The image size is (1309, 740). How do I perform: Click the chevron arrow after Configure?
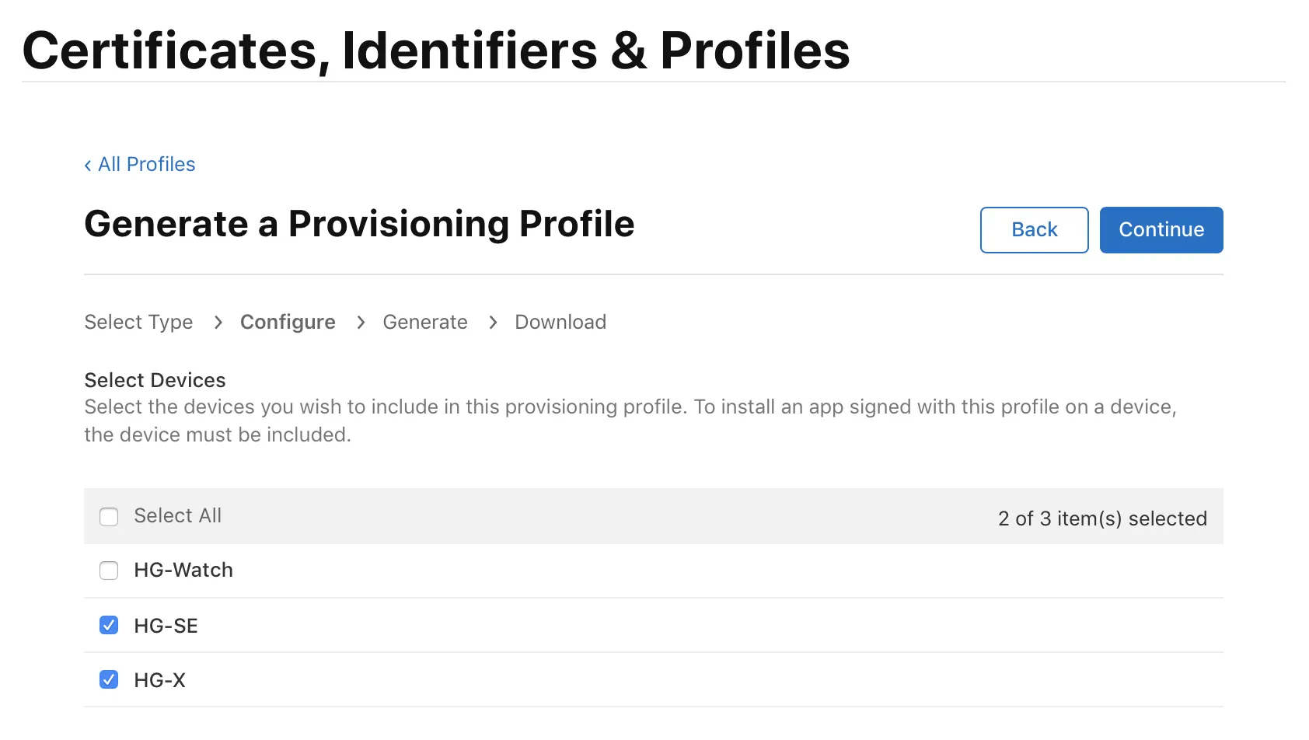[x=361, y=322]
